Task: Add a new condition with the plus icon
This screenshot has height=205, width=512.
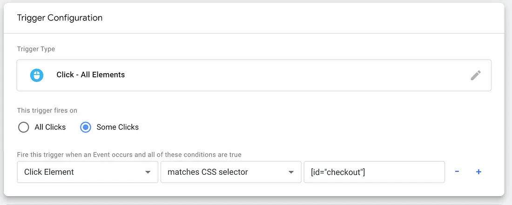Action: click(x=478, y=171)
